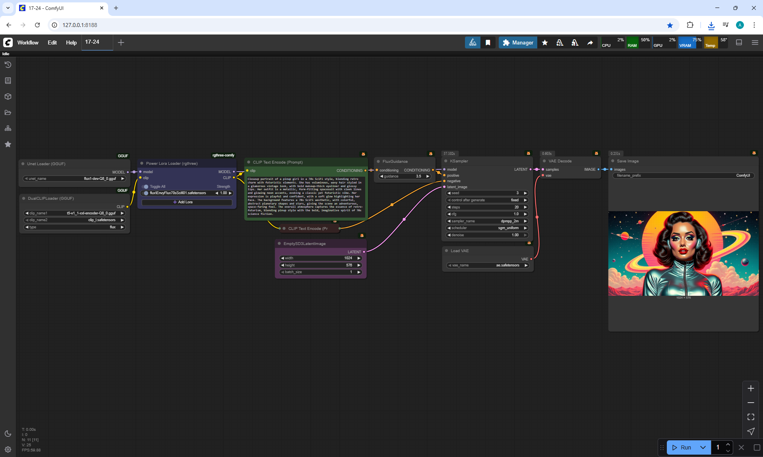The image size is (763, 457).
Task: Click the fit view icon in the canvas controls
Action: [751, 417]
